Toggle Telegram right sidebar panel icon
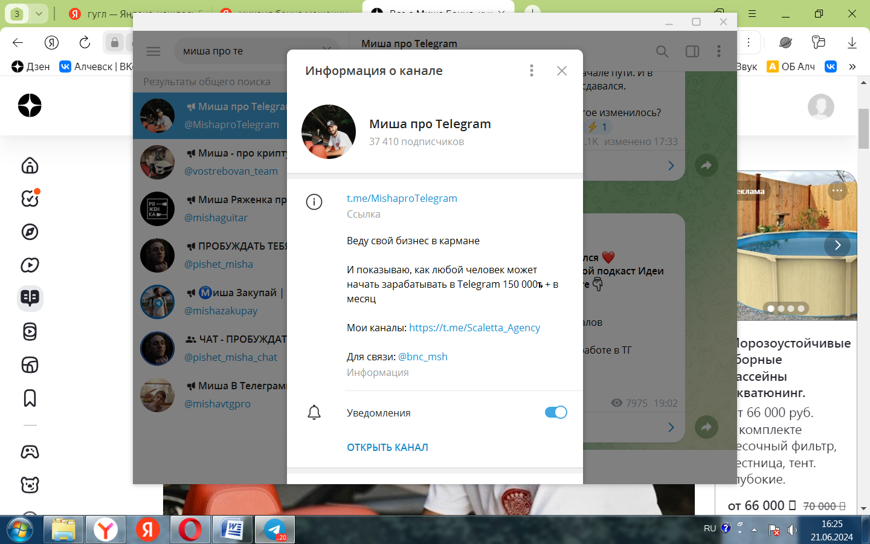The image size is (870, 544). 692,51
